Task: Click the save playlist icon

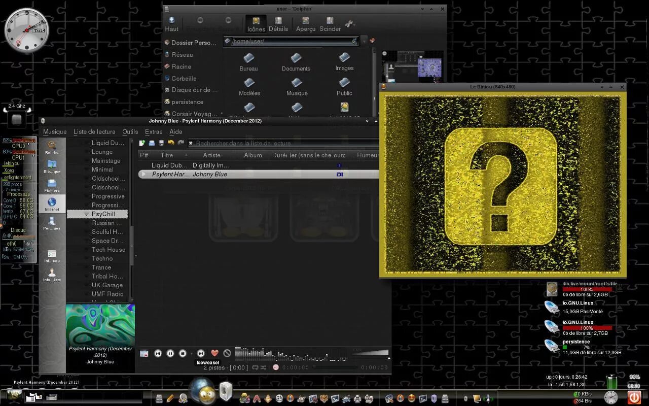Action: (161, 143)
